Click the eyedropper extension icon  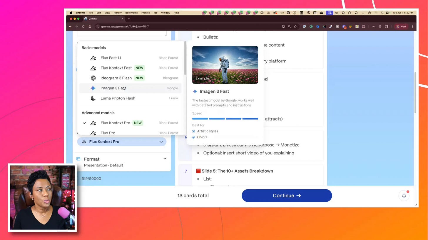pos(331,26)
